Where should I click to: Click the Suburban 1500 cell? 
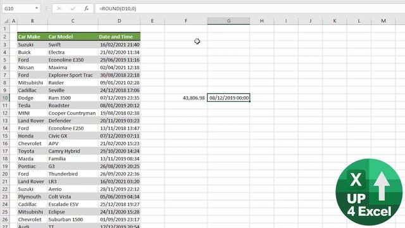click(x=73, y=220)
